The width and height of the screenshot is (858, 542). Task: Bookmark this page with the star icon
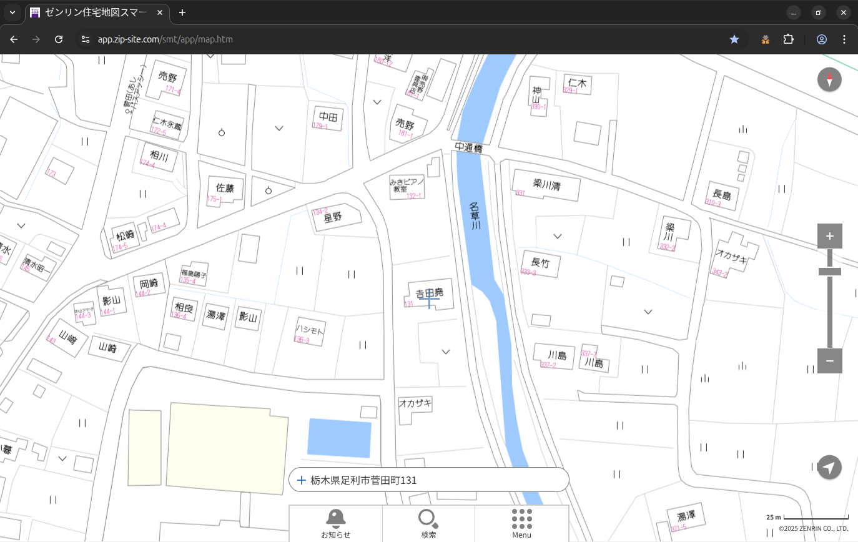point(734,39)
